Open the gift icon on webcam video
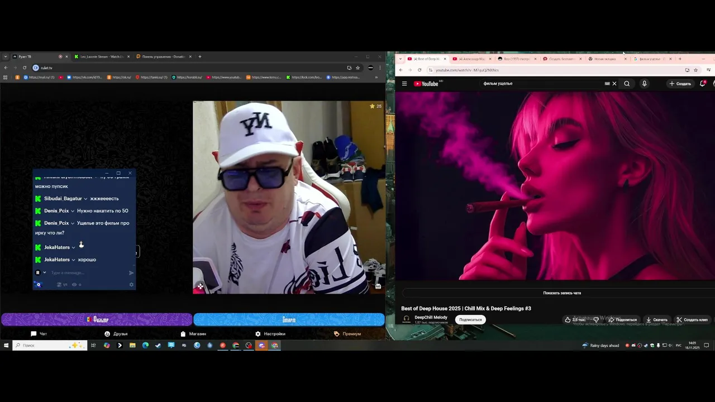The width and height of the screenshot is (715, 402). point(378,286)
